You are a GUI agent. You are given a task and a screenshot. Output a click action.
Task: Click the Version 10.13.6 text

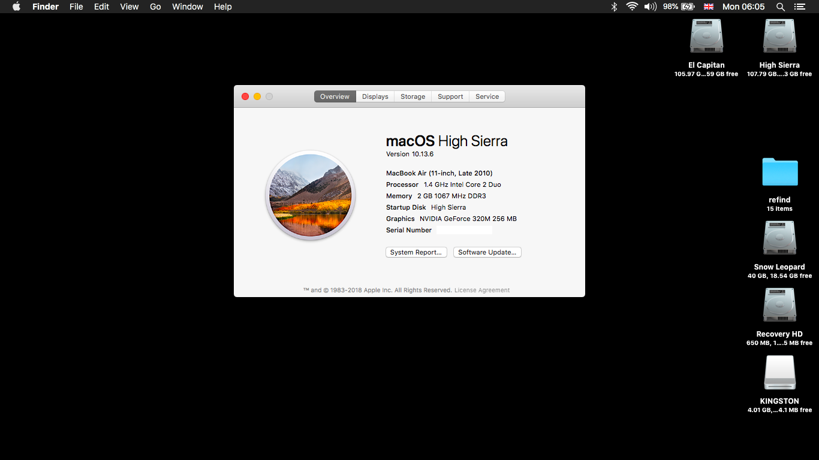click(x=409, y=154)
